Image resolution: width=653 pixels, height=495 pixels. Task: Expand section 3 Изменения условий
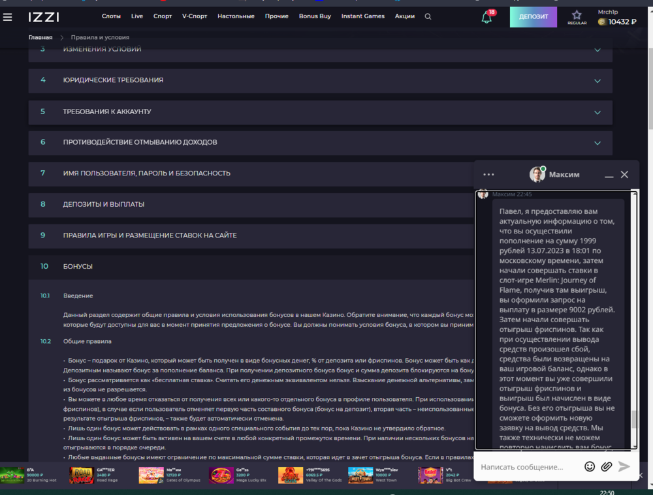[320, 50]
